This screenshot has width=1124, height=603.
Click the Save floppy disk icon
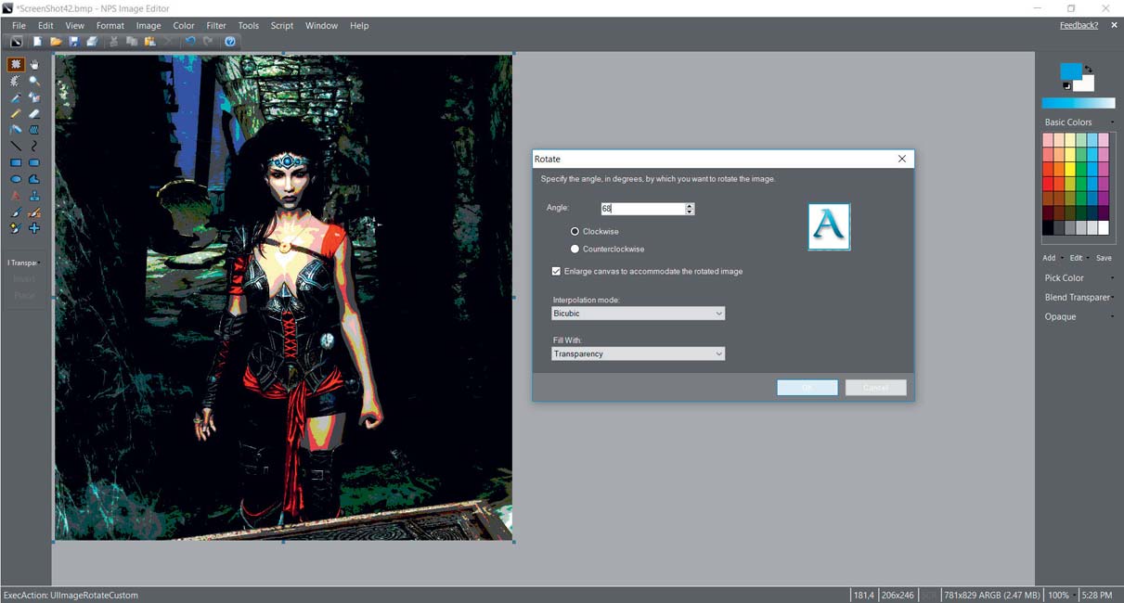coord(73,42)
